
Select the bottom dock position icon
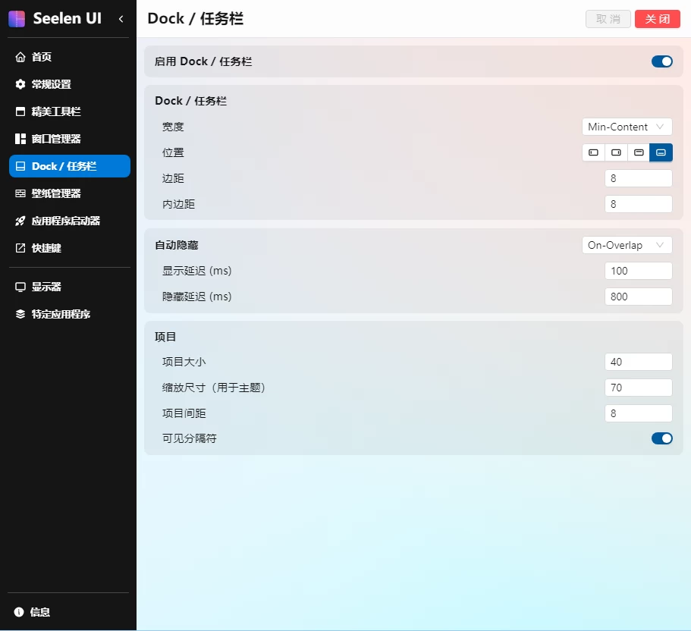[x=661, y=152]
